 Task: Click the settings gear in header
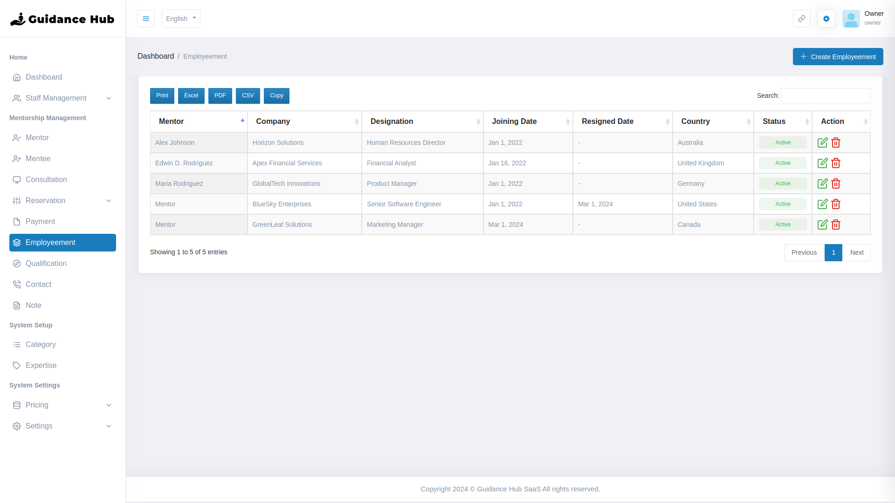click(x=826, y=19)
